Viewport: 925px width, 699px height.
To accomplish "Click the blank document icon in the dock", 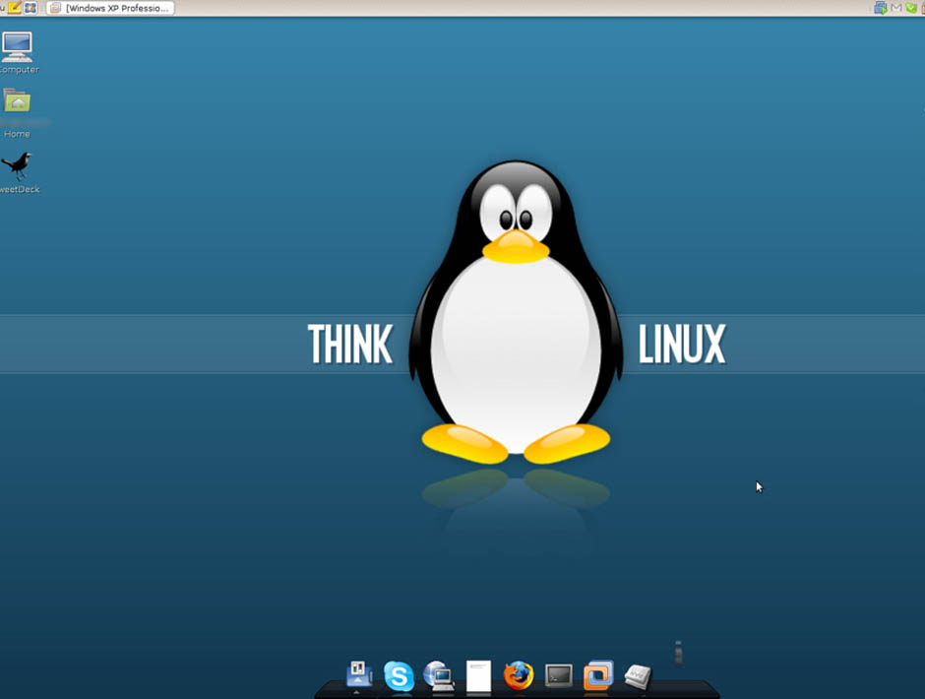I will point(478,676).
